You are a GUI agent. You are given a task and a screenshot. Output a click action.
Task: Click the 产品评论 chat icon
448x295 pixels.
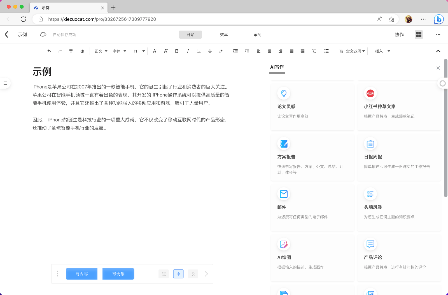pos(370,244)
